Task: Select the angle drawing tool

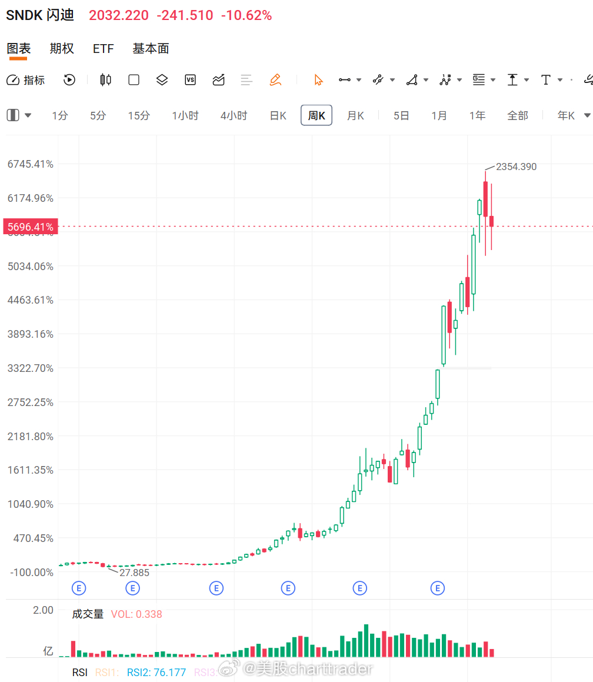Action: pyautogui.click(x=412, y=80)
